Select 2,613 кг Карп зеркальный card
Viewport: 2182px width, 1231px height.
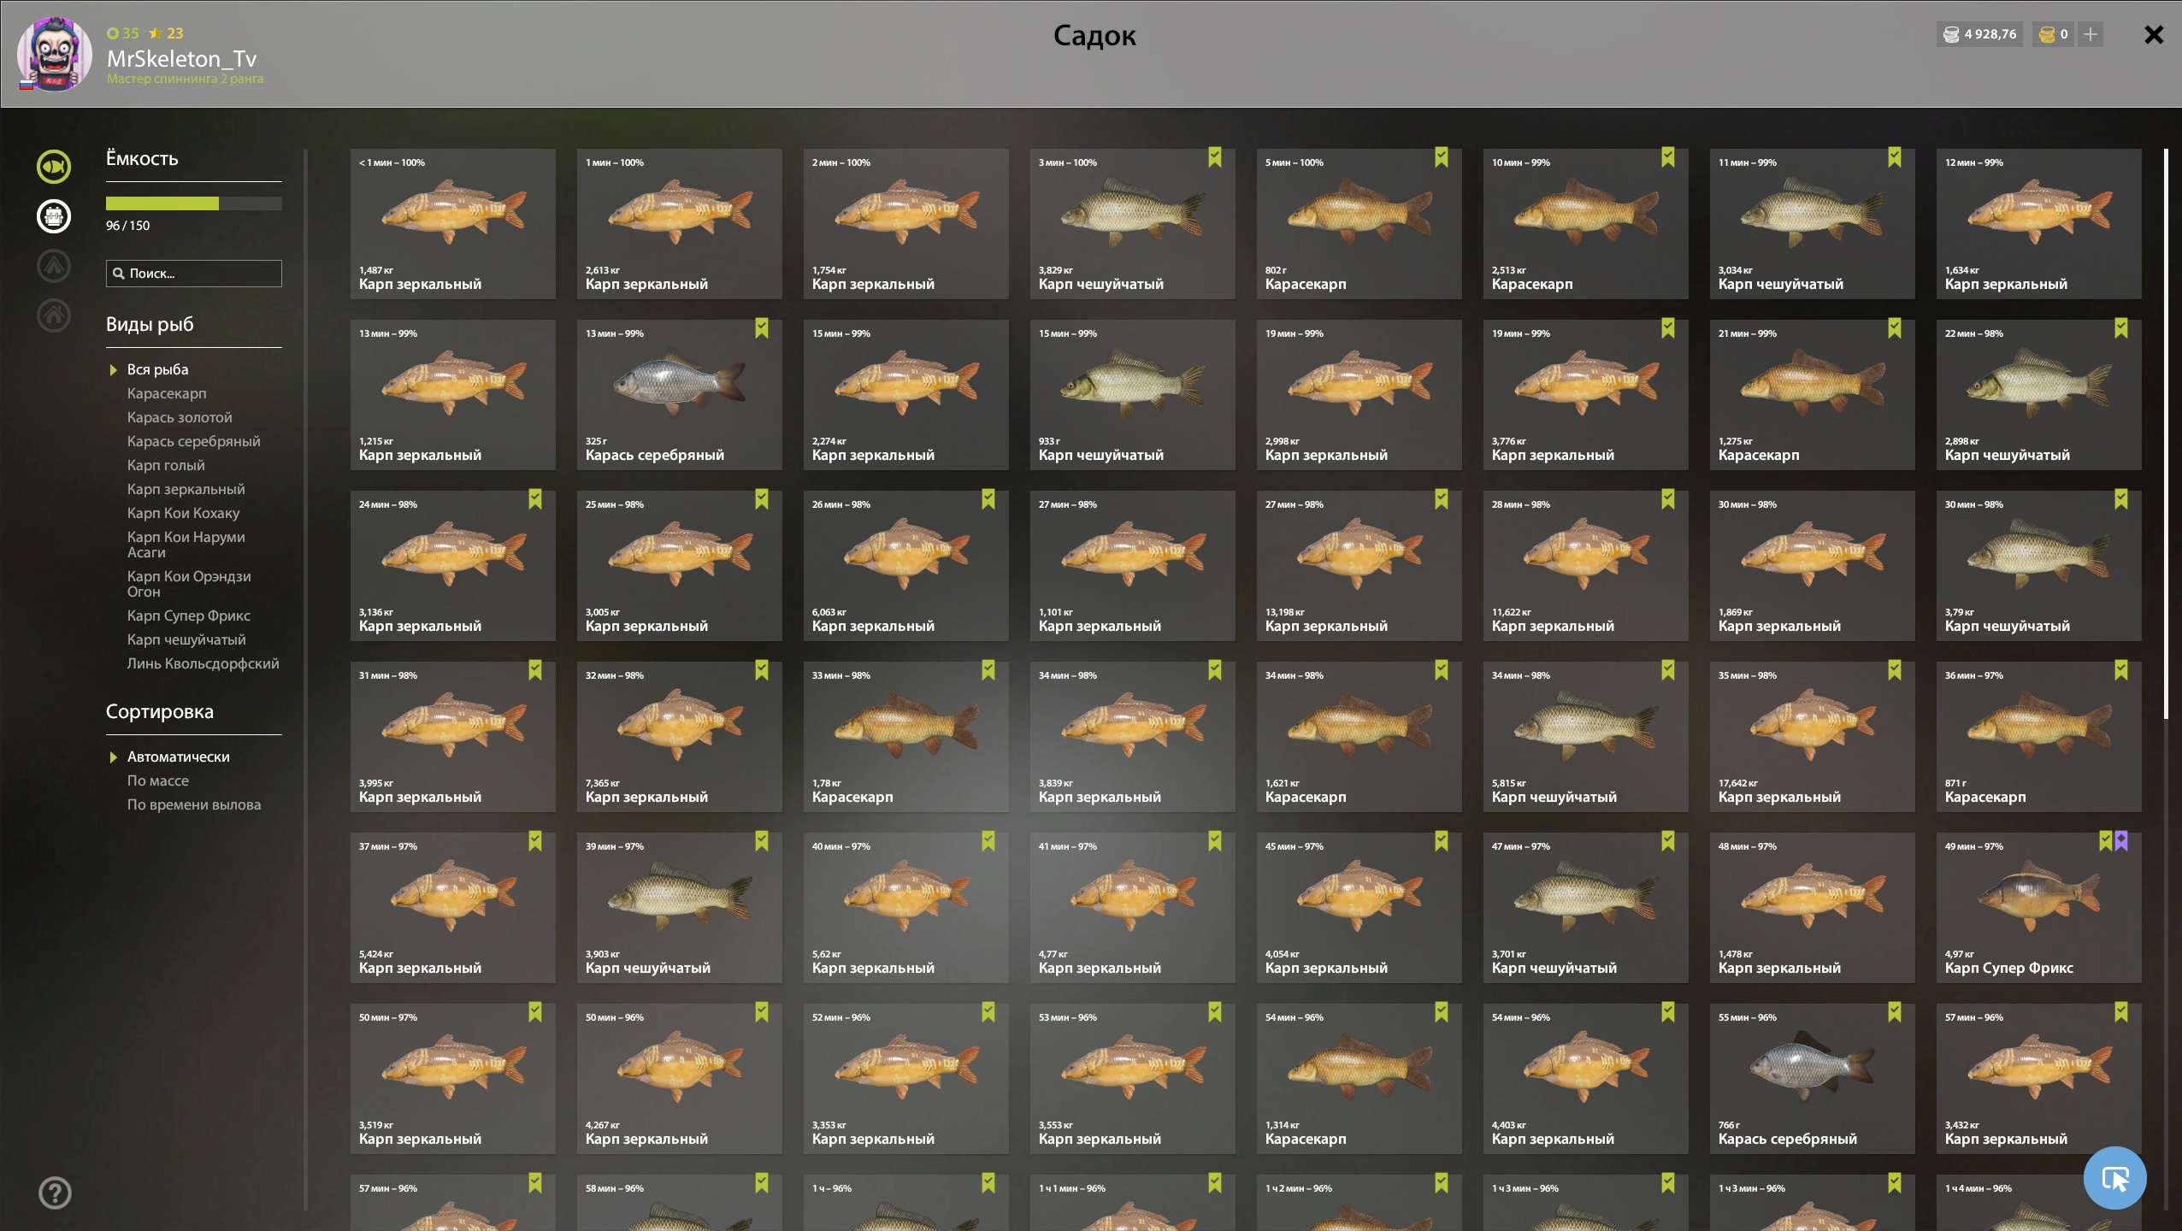(680, 224)
